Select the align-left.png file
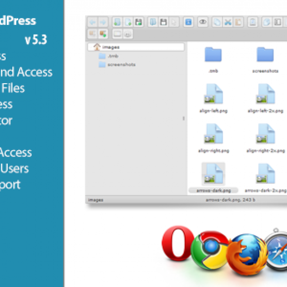 pyautogui.click(x=213, y=99)
